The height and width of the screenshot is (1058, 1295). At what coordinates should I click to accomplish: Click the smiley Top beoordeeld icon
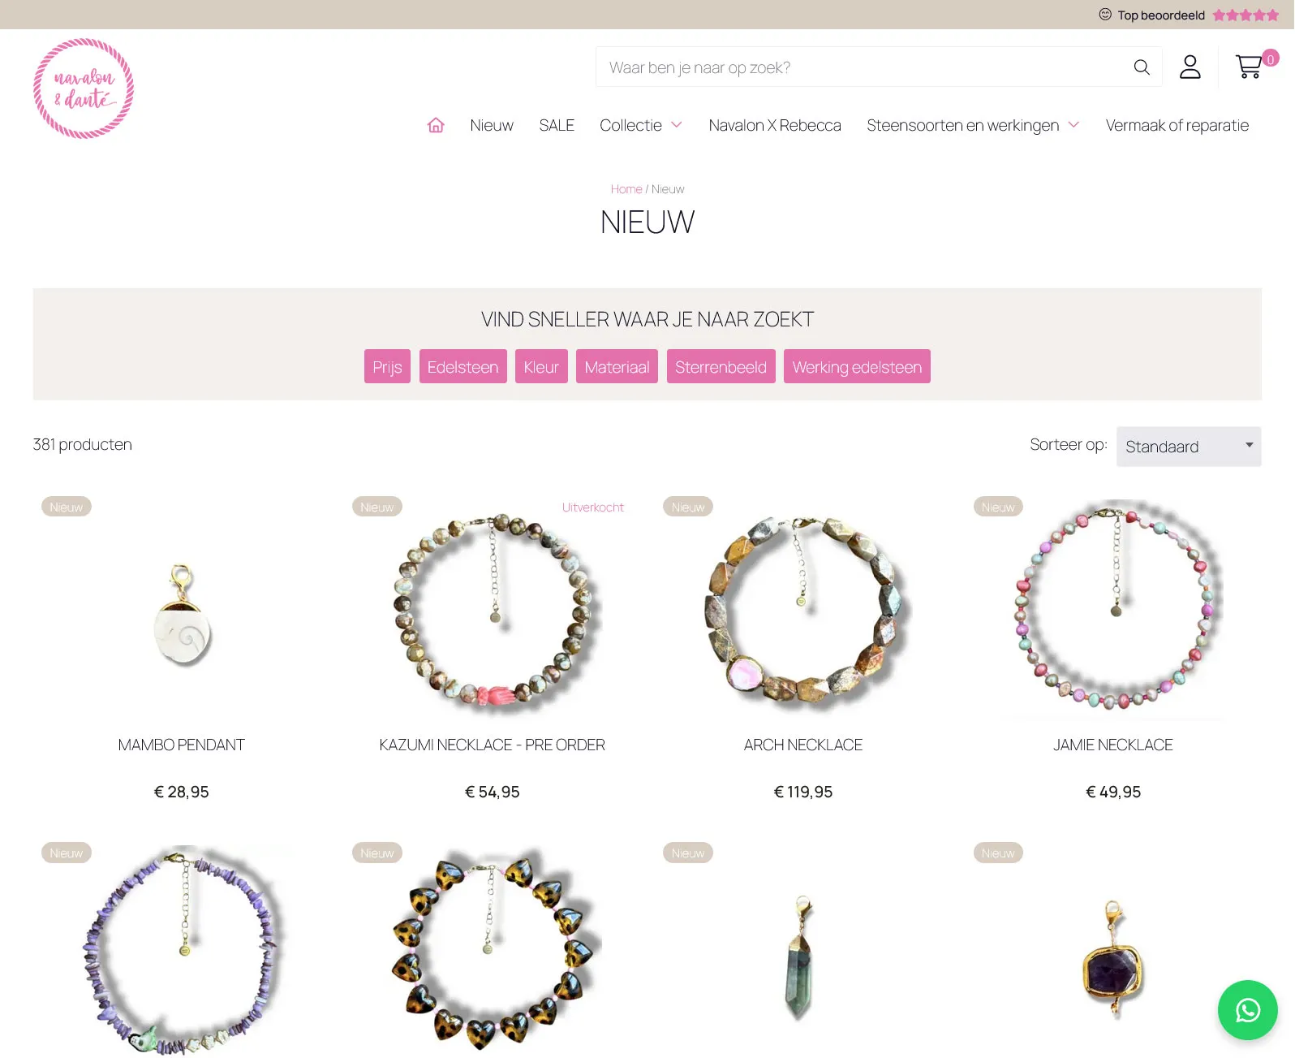point(1105,15)
